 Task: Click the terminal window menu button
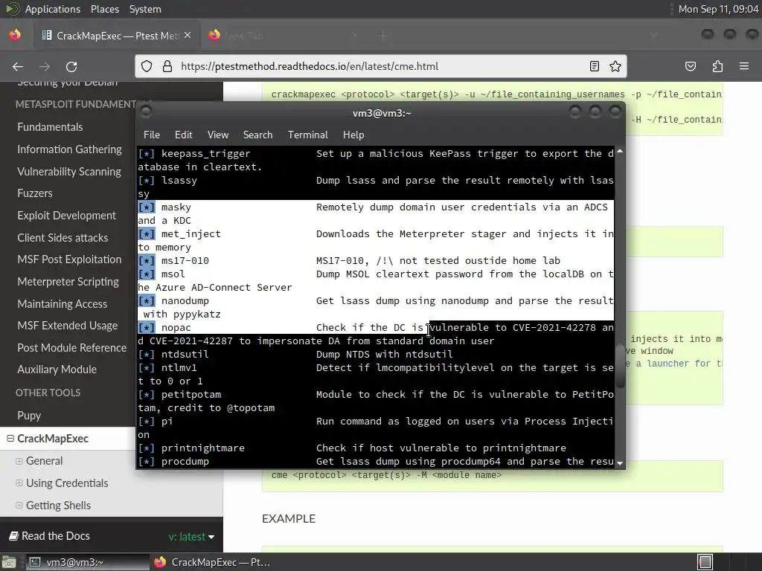click(x=146, y=113)
